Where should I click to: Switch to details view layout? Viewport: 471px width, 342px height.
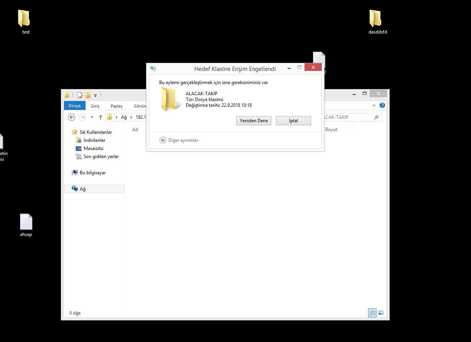[x=372, y=313]
